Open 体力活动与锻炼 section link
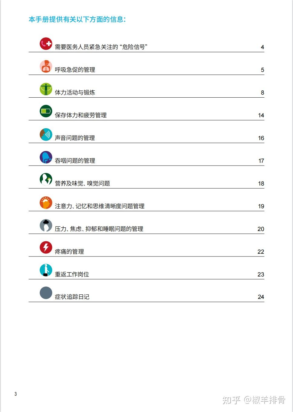The image size is (293, 412). [75, 92]
